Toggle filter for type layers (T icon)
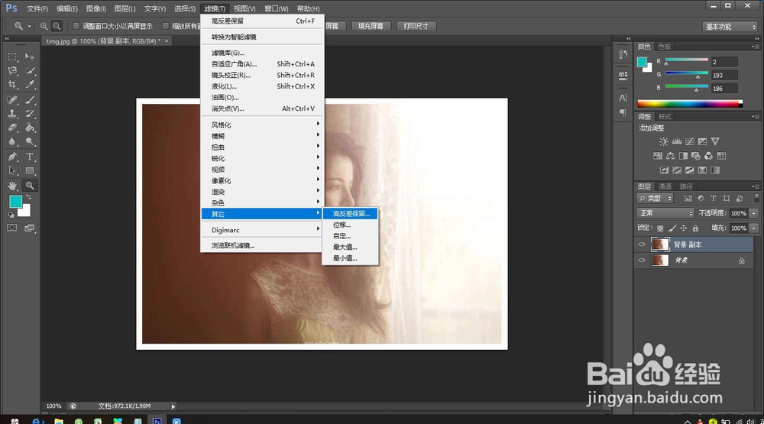Viewport: 764px width, 424px height. pos(714,199)
